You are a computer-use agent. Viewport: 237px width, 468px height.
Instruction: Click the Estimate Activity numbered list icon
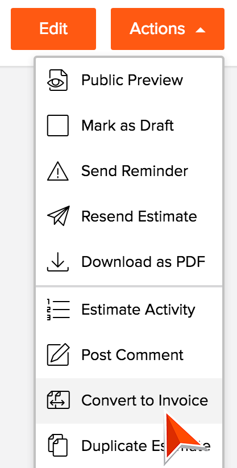pos(58,310)
